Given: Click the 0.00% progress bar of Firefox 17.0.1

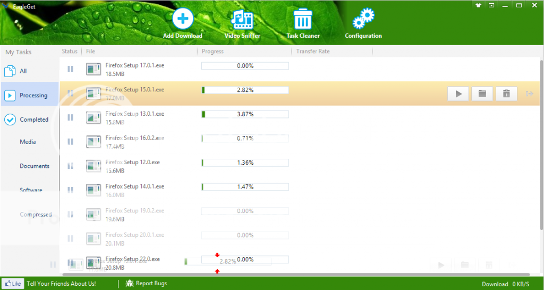Looking at the screenshot, I should pyautogui.click(x=245, y=66).
